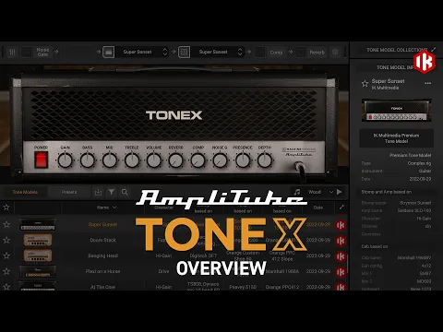Play the demo loop with play button
The width and height of the screenshot is (443, 332).
click(x=340, y=192)
